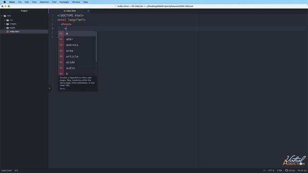This screenshot has width=308, height=173.
Task: Open the Selection menu
Action: click(x=44, y=2)
